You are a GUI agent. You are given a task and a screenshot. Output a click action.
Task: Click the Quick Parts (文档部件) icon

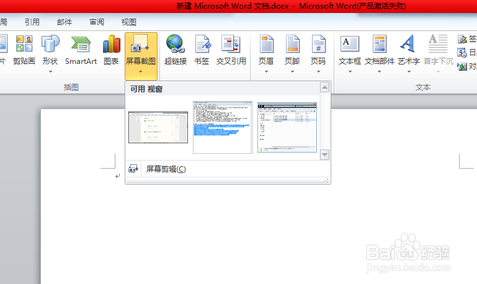tap(380, 44)
